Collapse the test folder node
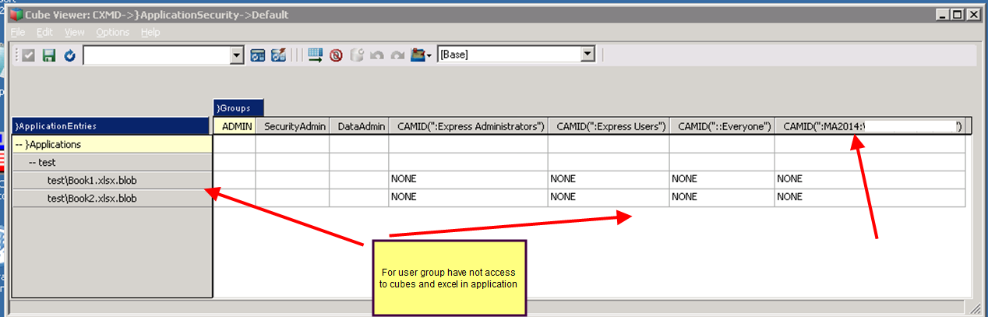This screenshot has width=988, height=317. tap(33, 163)
